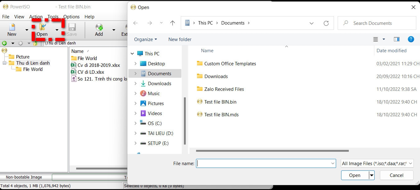420x190 pixels.
Task: Click the back arrow in Open dialog
Action: point(135,23)
